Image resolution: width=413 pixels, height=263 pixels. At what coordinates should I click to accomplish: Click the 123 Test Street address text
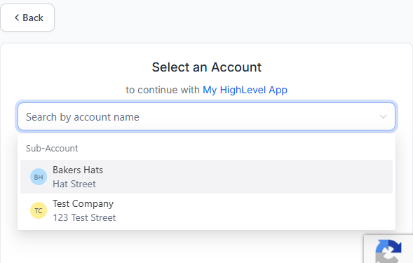[x=84, y=217]
